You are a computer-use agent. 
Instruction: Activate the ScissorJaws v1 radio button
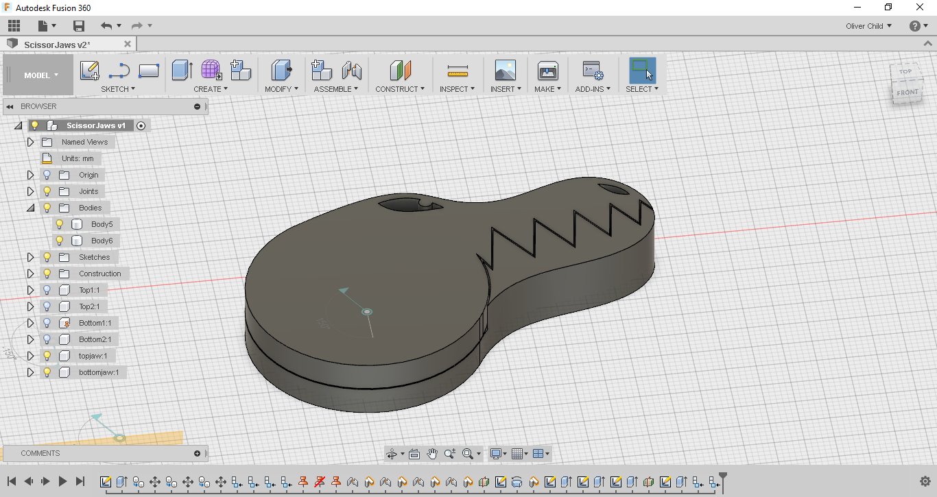click(141, 125)
